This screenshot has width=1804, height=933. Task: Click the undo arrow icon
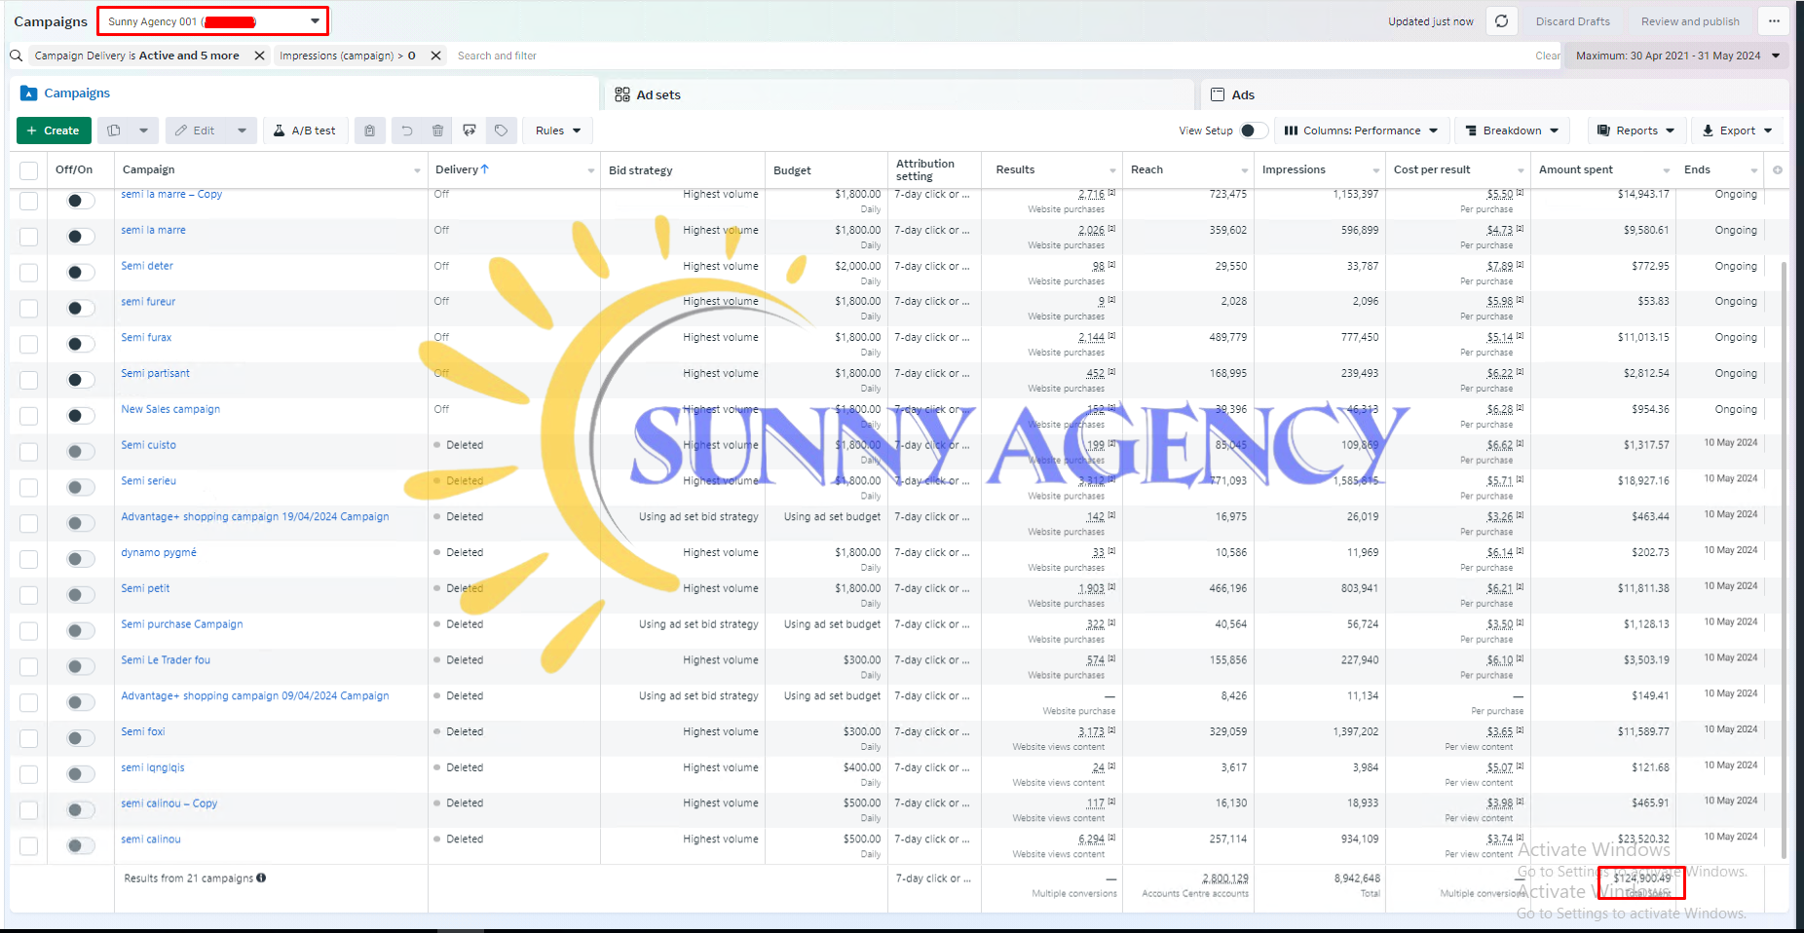407,131
